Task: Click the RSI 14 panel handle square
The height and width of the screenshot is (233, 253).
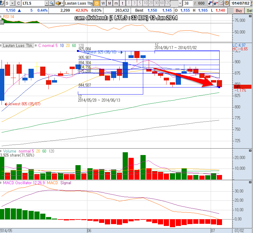Action: [x=1, y=17]
